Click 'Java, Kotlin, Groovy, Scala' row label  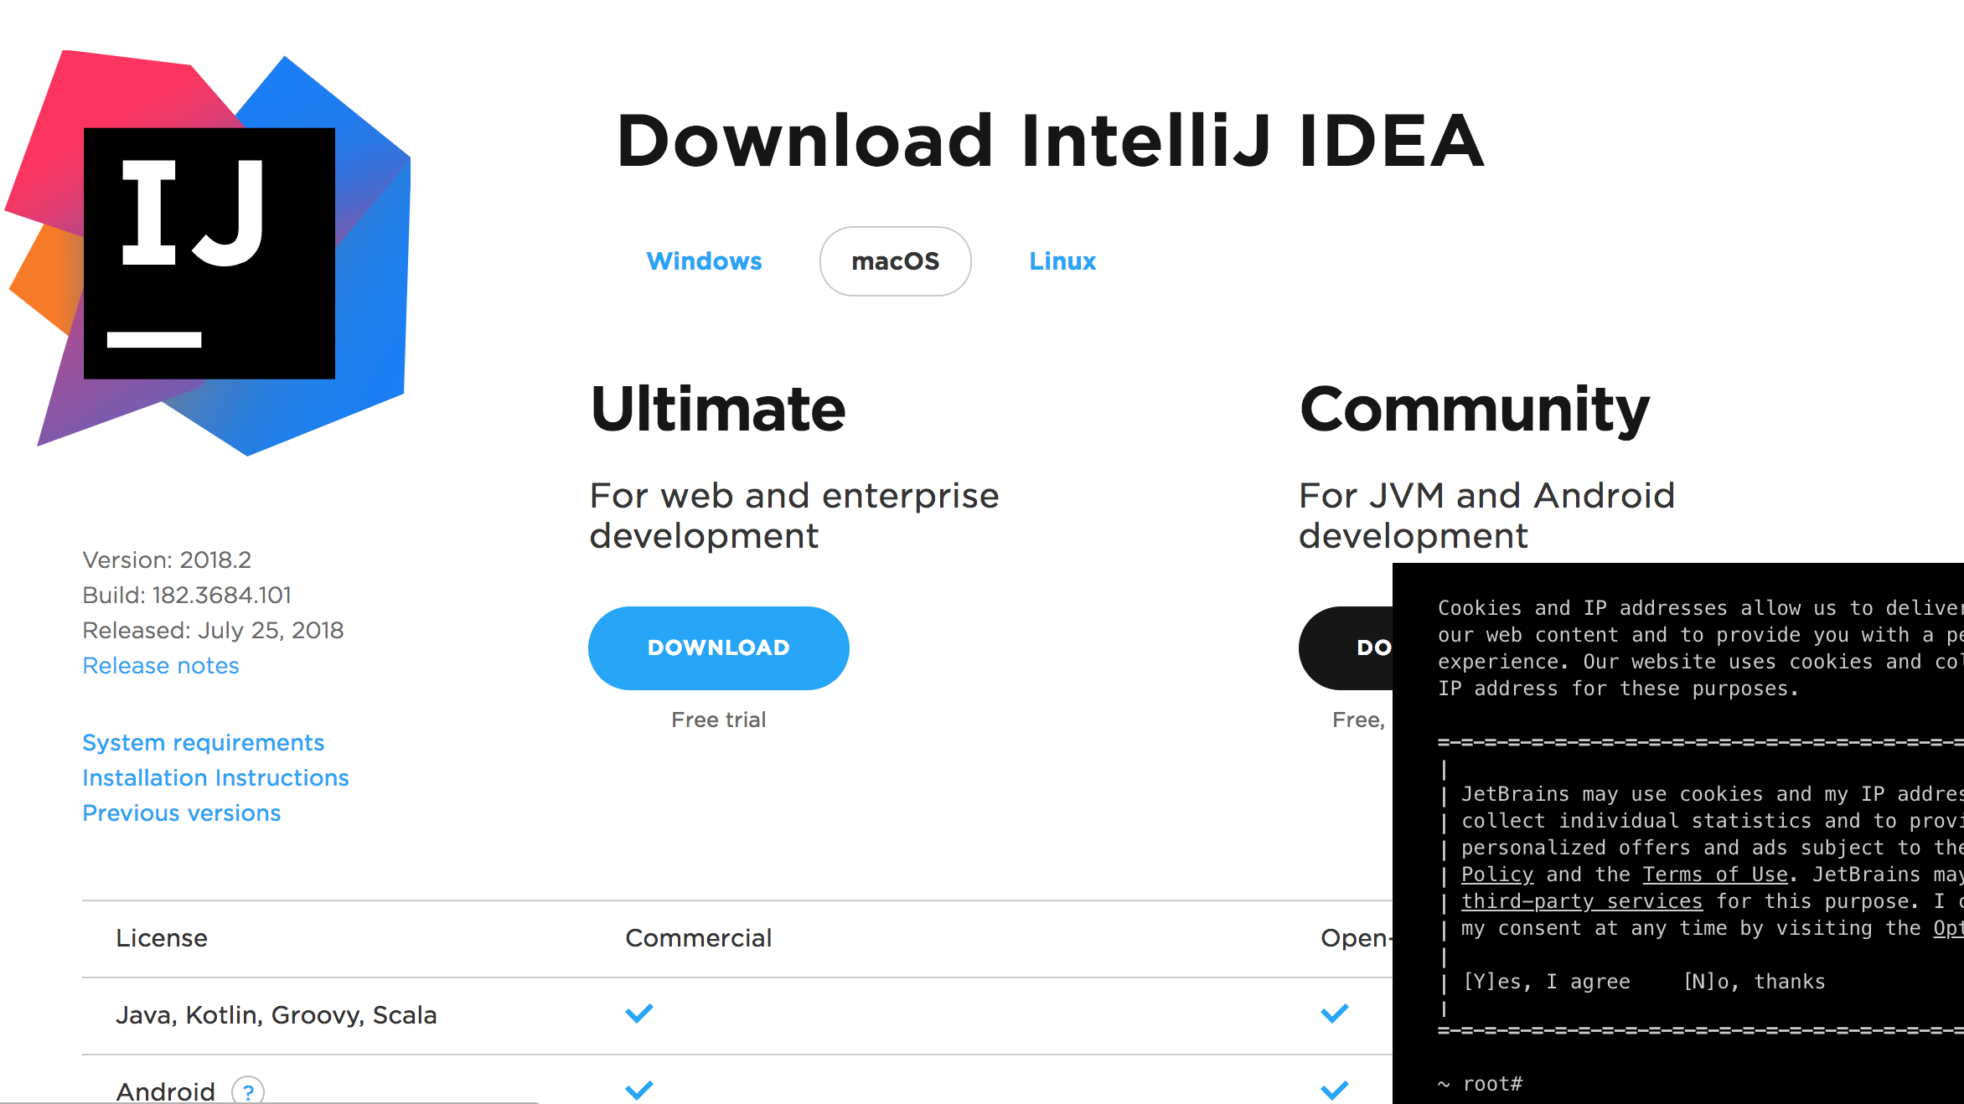pos(277,1015)
